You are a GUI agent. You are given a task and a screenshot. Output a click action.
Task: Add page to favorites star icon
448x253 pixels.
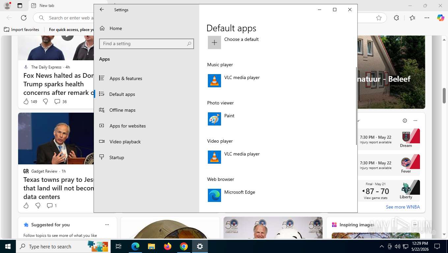(379, 18)
